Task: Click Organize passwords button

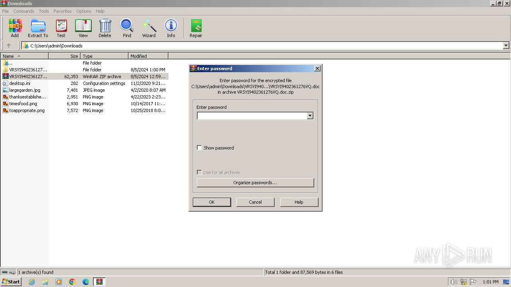Action: point(255,183)
